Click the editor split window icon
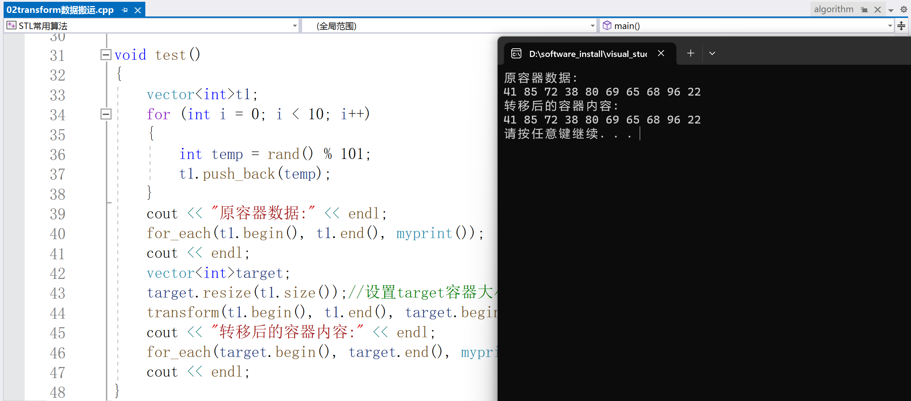 [x=901, y=26]
